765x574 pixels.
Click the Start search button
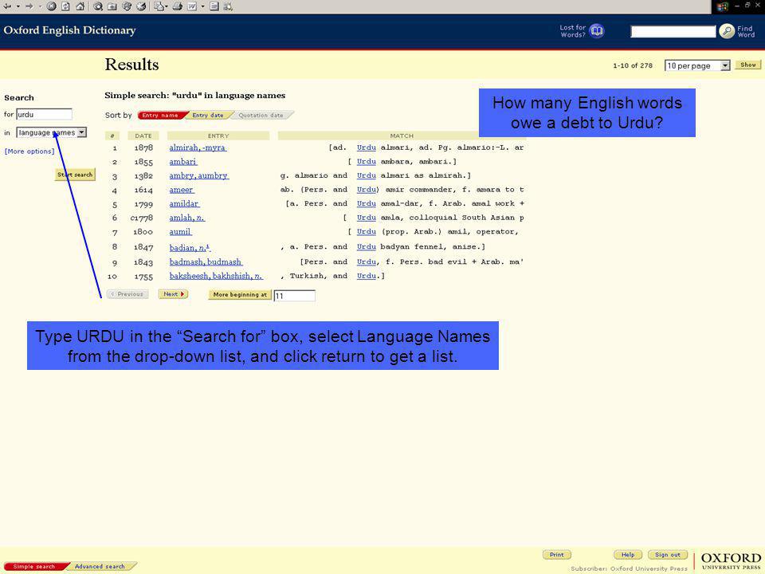click(75, 175)
